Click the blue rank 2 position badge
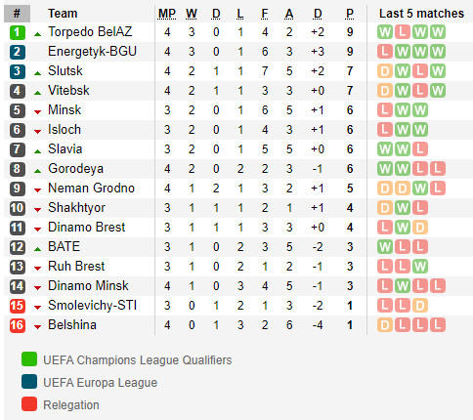 pyautogui.click(x=18, y=52)
